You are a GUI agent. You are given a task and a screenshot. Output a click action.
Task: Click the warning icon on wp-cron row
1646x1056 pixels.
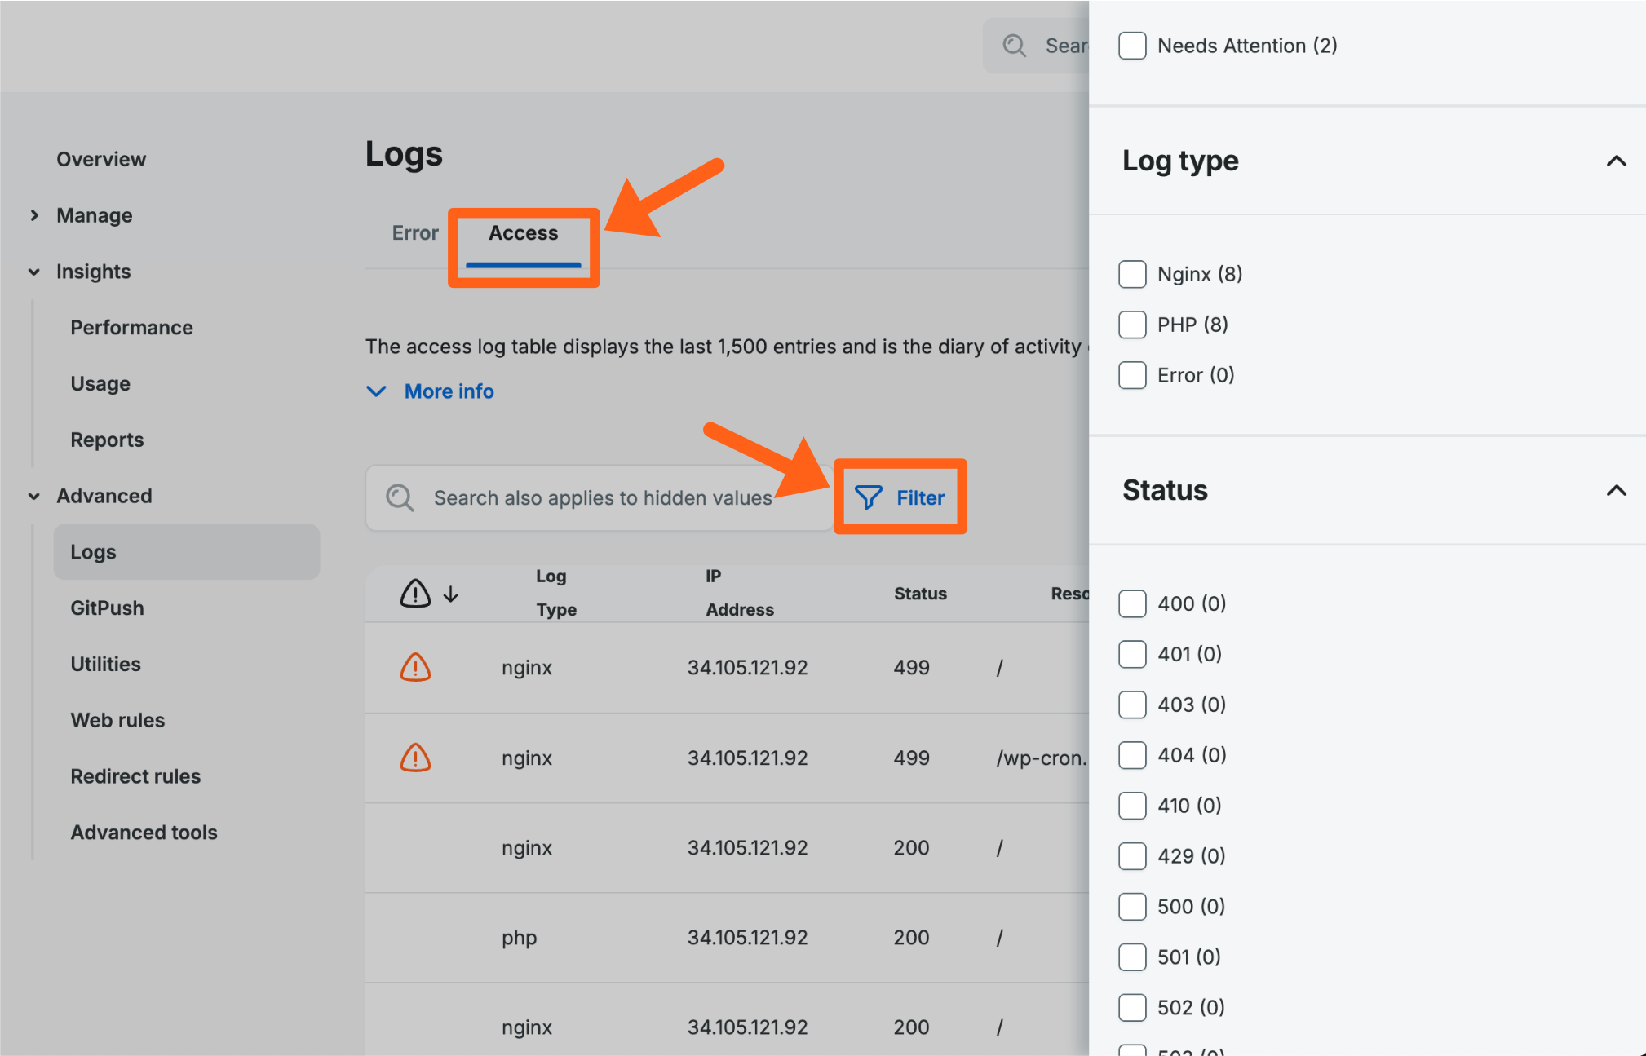click(415, 758)
